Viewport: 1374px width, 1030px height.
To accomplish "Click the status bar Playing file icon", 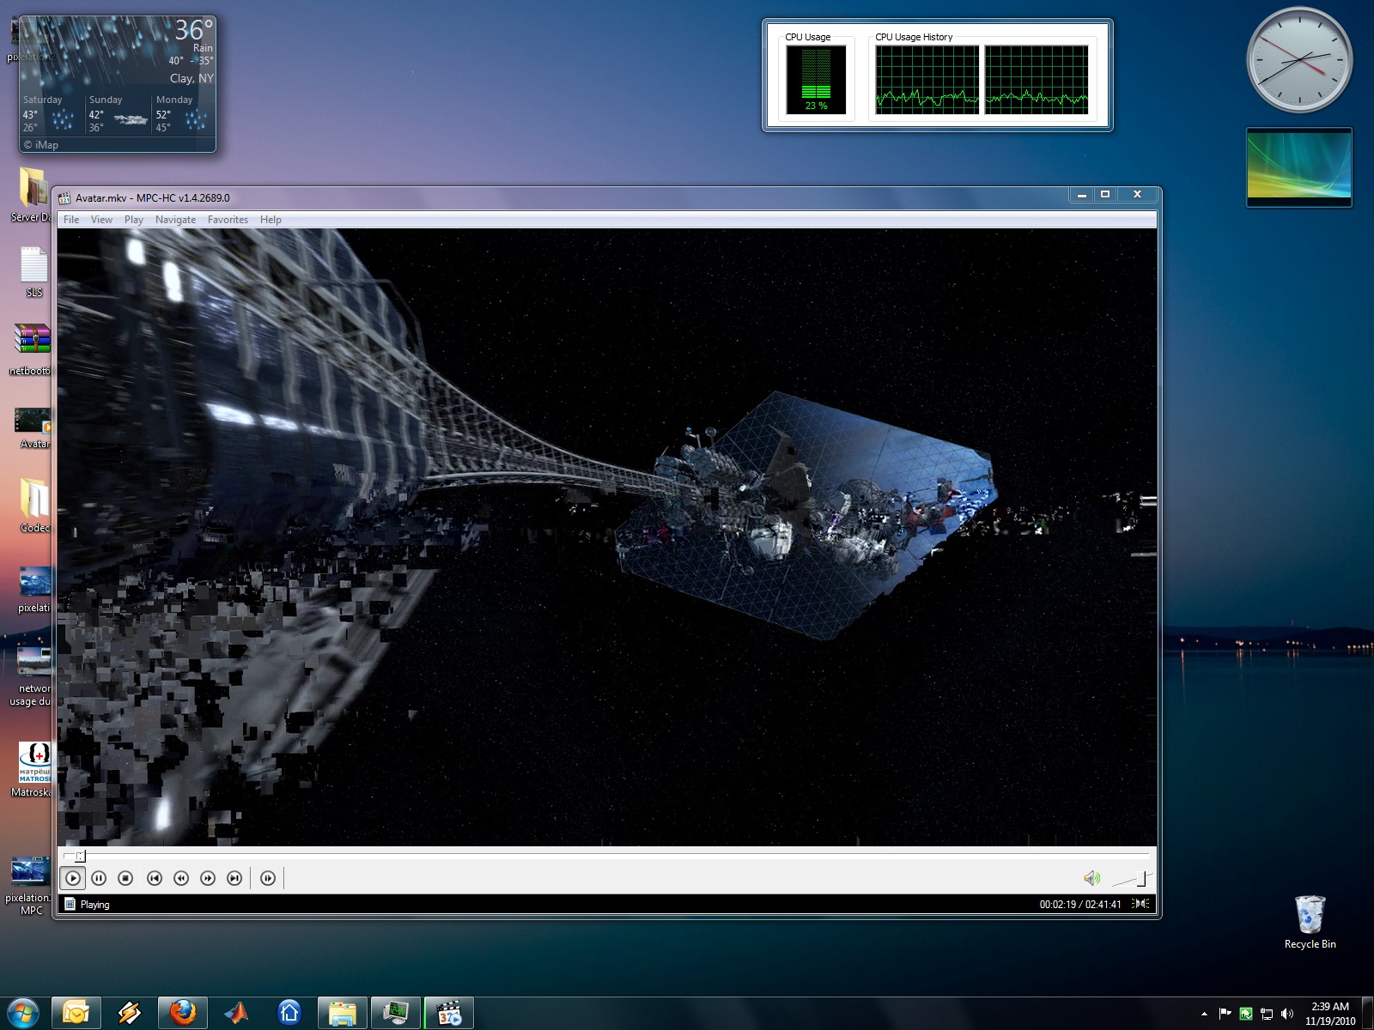I will coord(70,904).
